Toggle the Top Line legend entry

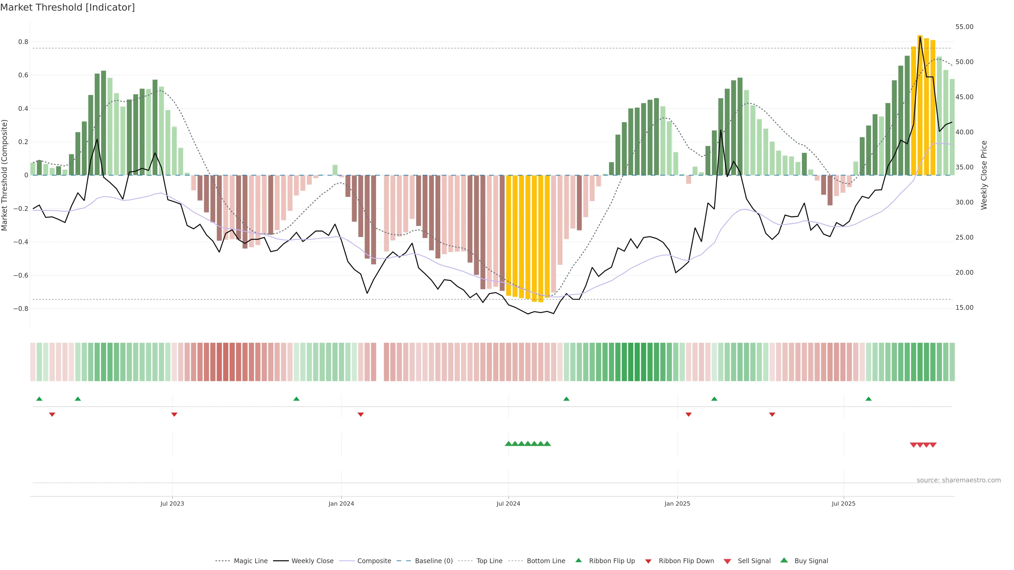[x=489, y=561]
